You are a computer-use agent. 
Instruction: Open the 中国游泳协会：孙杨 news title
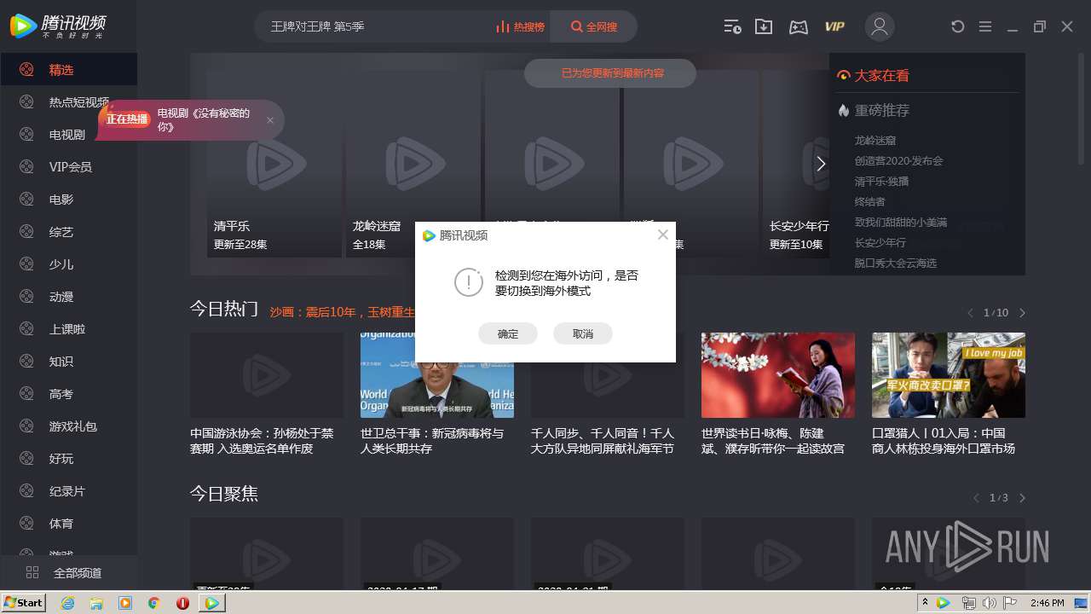pos(263,441)
